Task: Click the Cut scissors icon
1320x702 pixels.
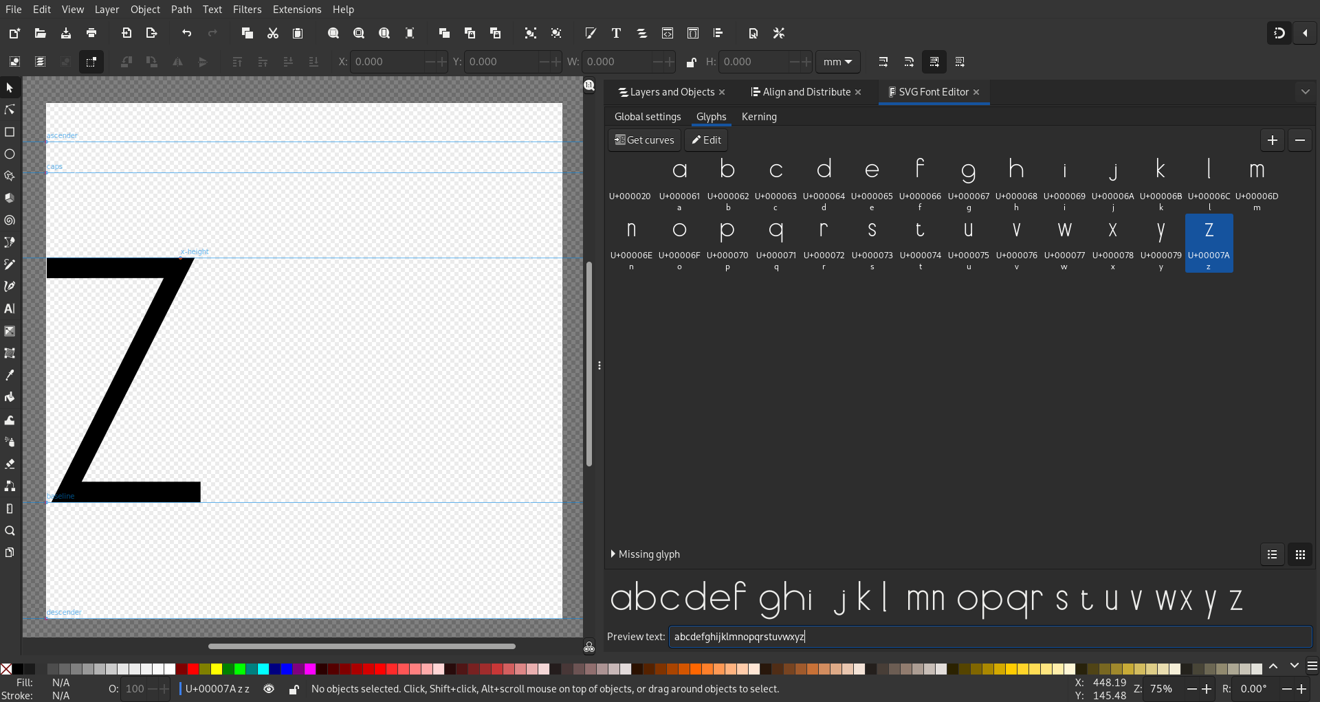Action: tap(273, 33)
